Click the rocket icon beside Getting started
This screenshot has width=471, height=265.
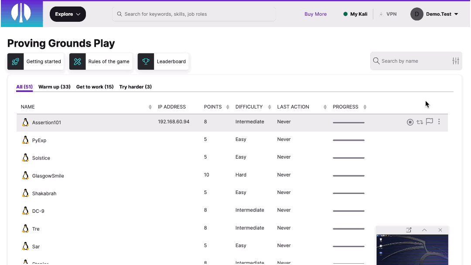(x=15, y=61)
